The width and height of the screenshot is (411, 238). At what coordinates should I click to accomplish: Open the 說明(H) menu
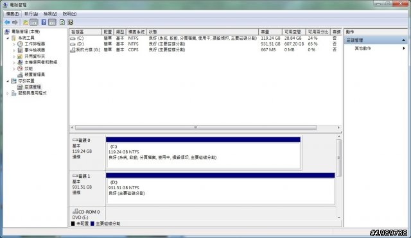click(69, 14)
